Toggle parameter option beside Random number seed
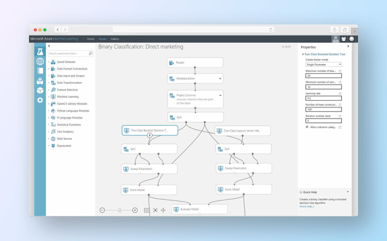Screen dimensions: 387x241 pos(340,116)
